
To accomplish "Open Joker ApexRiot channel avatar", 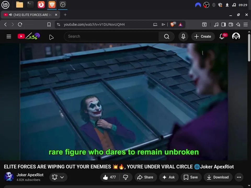I will coord(9,177).
